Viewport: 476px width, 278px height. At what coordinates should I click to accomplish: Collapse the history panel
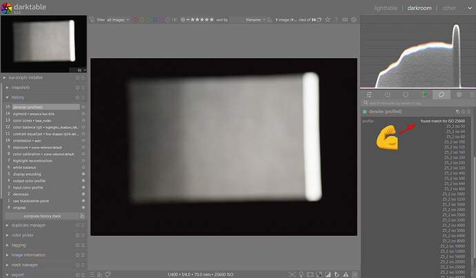[x=19, y=97]
